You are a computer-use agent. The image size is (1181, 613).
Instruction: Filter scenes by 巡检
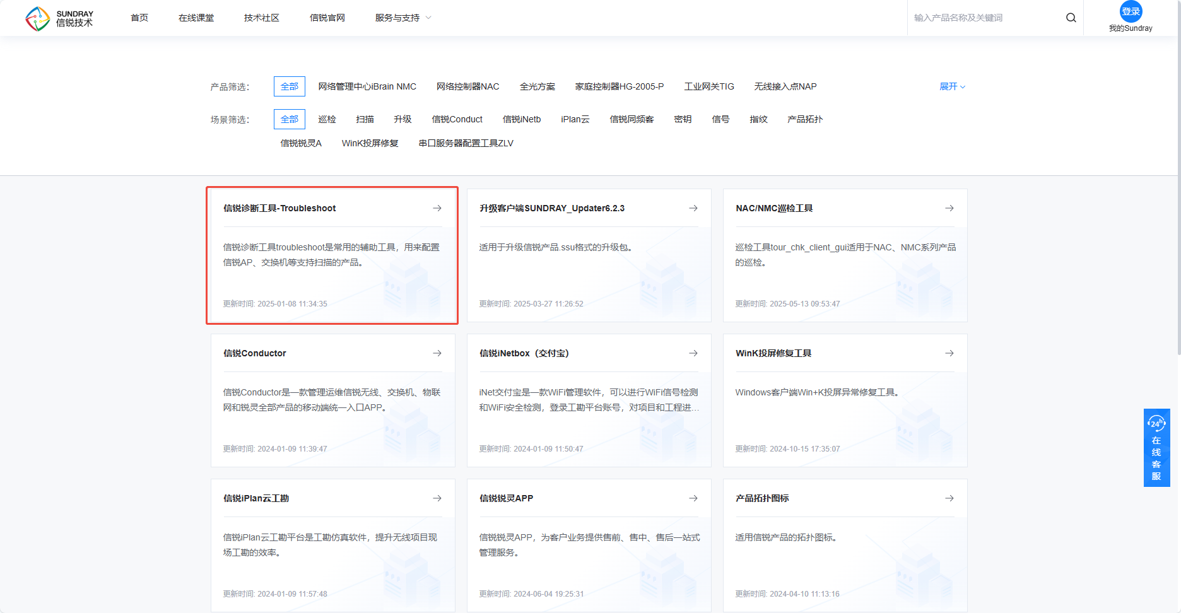[x=327, y=119]
